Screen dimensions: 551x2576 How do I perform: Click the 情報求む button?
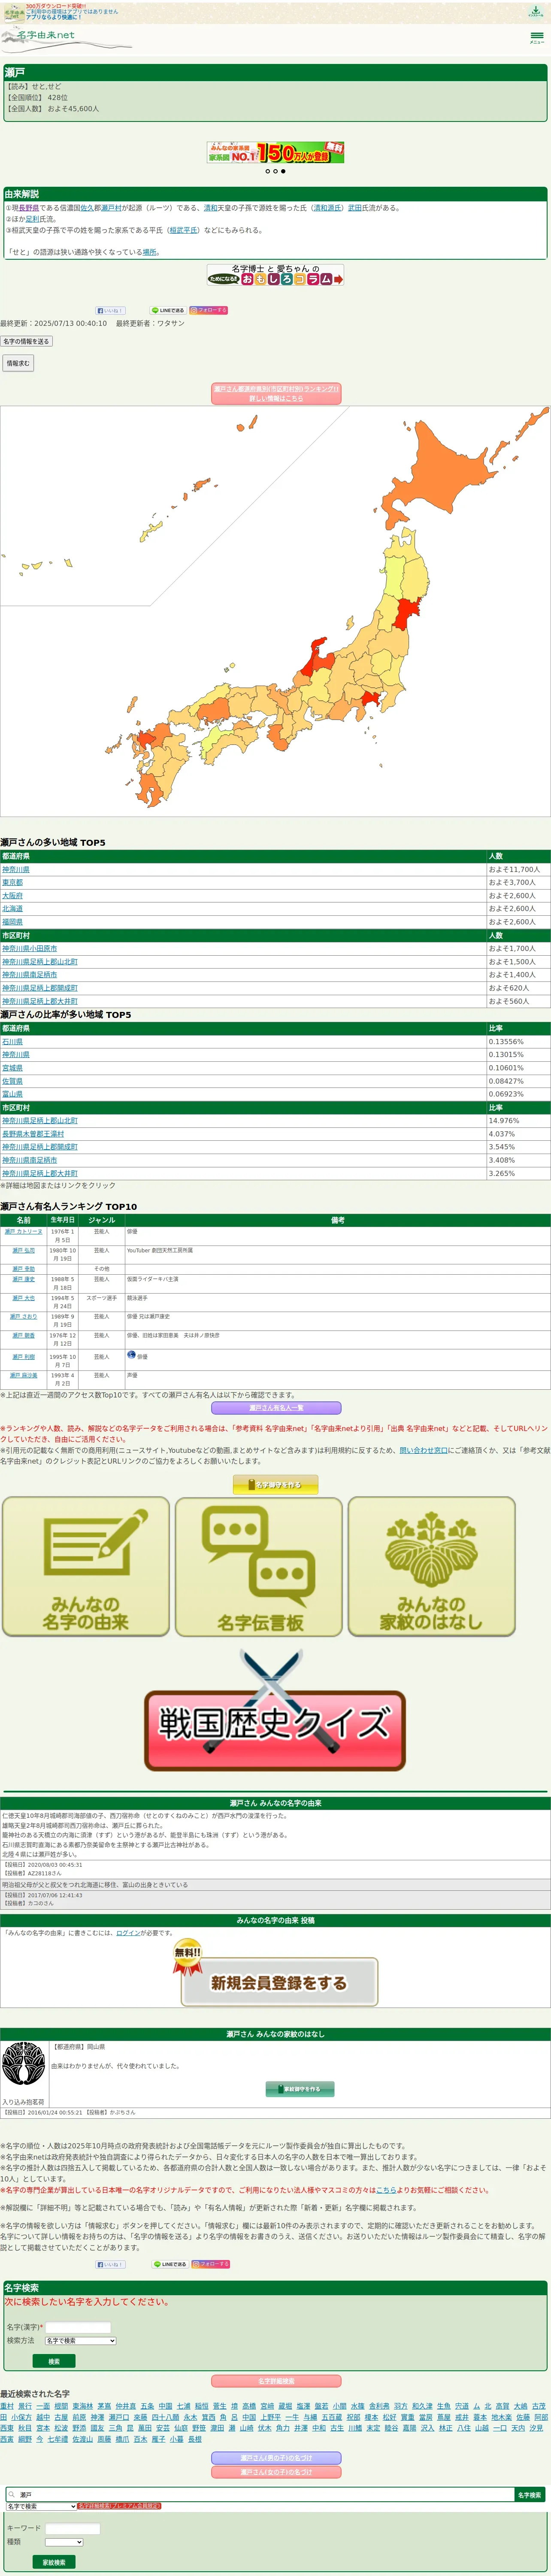18,363
